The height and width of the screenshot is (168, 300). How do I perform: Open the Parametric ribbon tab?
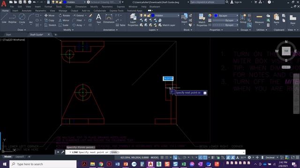(x=41, y=11)
